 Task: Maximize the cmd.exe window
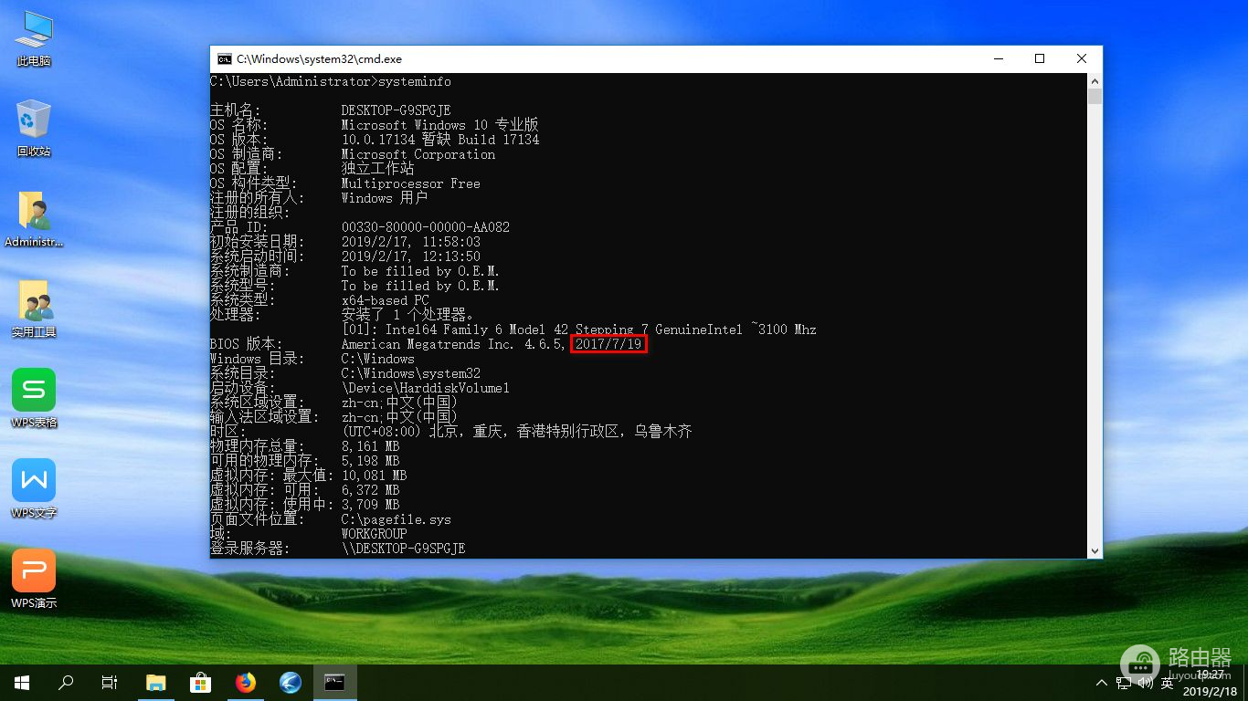coord(1040,58)
